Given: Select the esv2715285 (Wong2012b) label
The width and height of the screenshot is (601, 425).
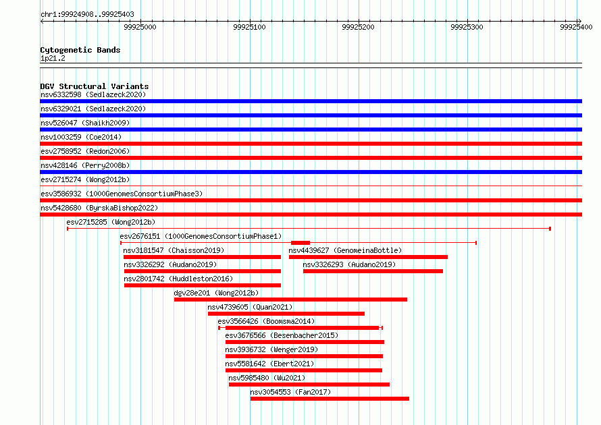Looking at the screenshot, I should [111, 222].
